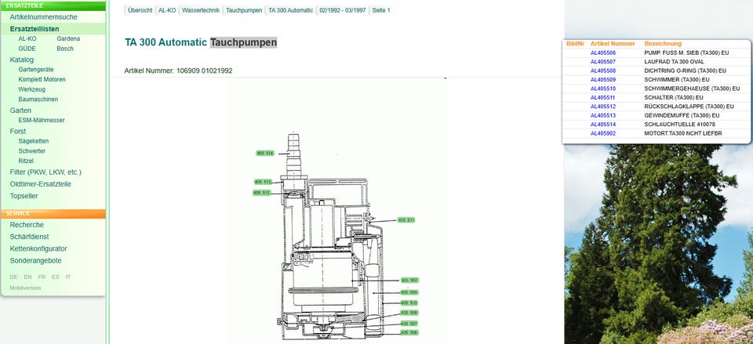This screenshot has width=753, height=344.
Task: Open Recherche under Service
Action: click(27, 225)
